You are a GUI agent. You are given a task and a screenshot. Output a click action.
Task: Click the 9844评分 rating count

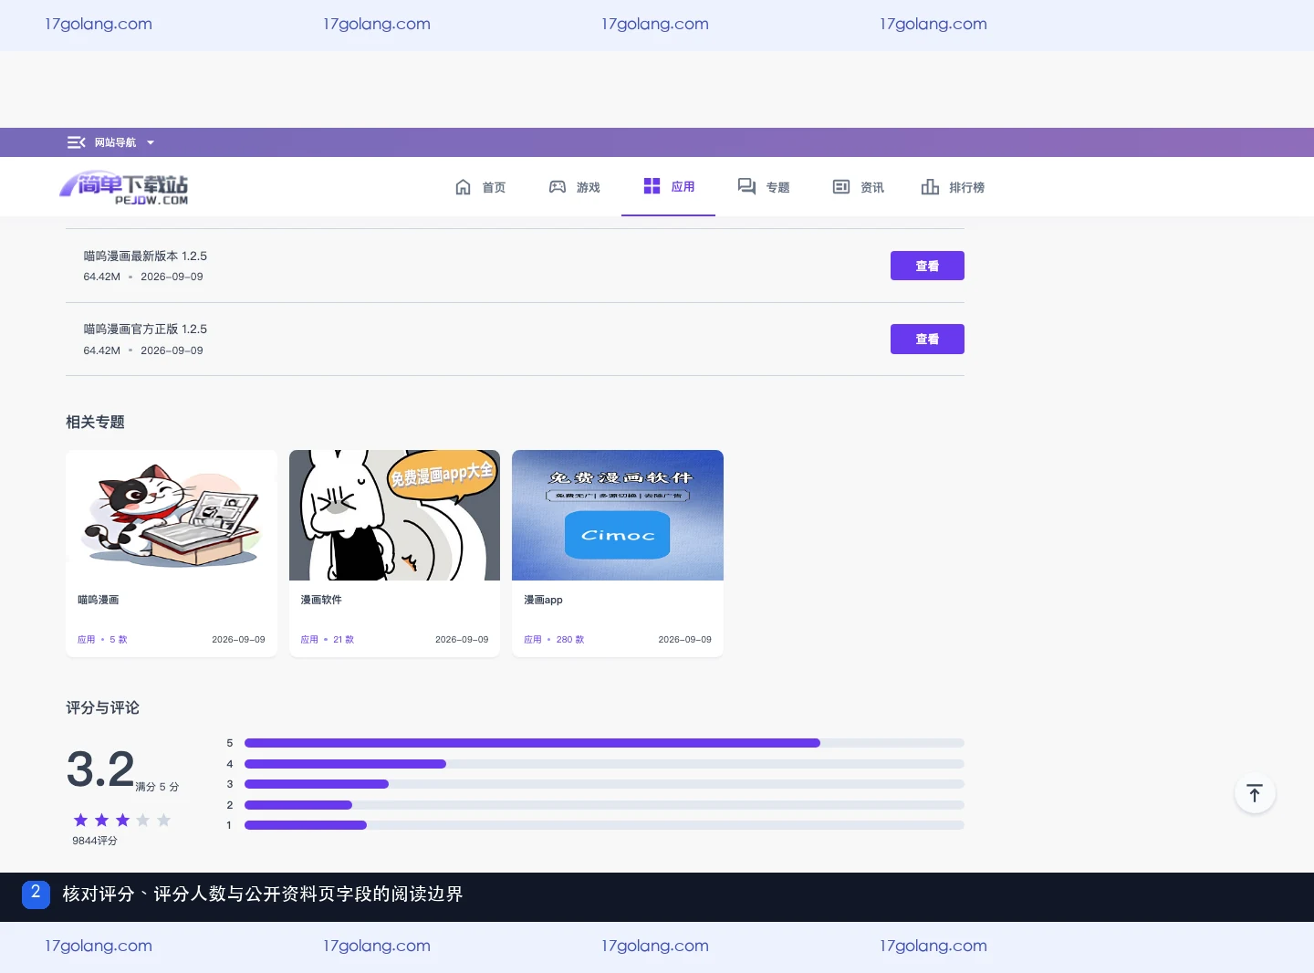tap(95, 841)
